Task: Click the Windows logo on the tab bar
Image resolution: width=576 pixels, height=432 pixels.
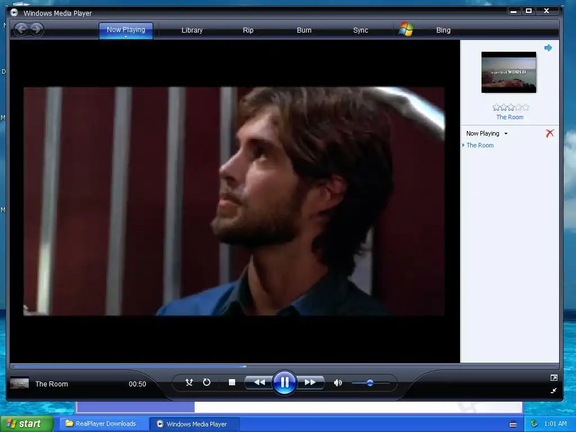Action: [x=406, y=29]
